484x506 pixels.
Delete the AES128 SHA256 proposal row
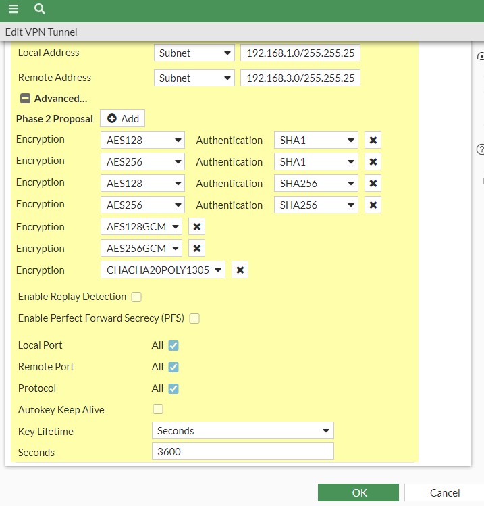coord(373,184)
